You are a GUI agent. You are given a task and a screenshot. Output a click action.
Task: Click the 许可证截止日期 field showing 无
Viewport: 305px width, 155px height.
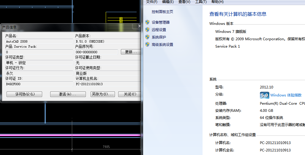tap(108, 63)
